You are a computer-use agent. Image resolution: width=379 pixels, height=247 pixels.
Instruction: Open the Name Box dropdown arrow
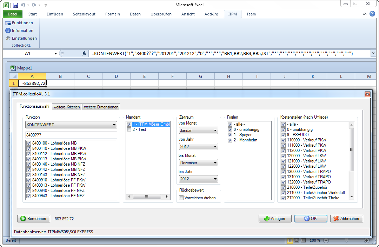point(55,53)
